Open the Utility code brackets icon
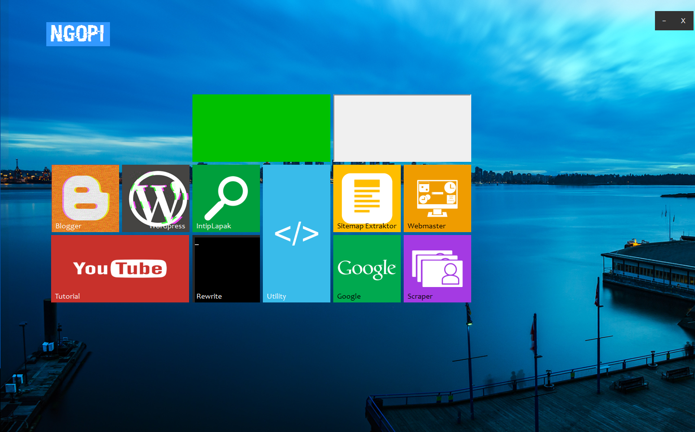695x432 pixels. (297, 234)
